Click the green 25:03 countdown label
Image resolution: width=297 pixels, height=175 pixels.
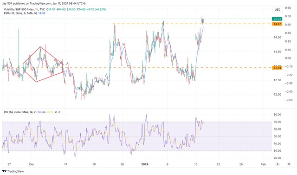point(277,19)
